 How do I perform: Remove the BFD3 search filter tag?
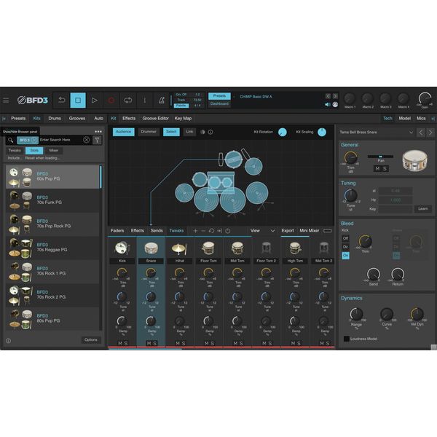click(34, 140)
